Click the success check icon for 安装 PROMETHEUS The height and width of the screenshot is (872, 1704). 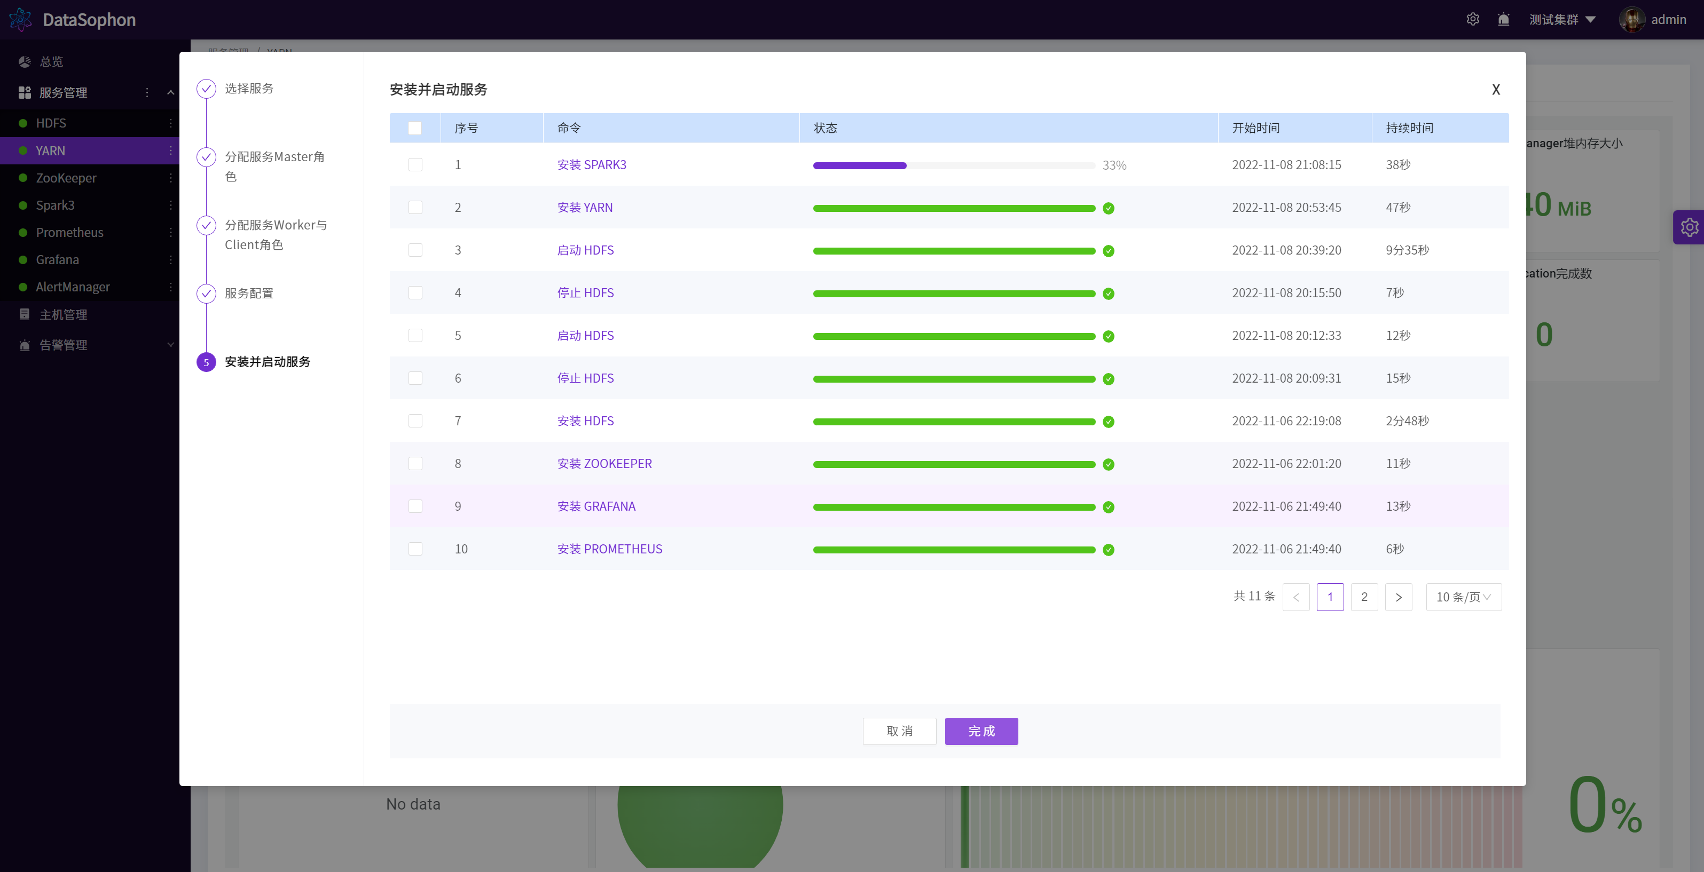pyautogui.click(x=1109, y=549)
